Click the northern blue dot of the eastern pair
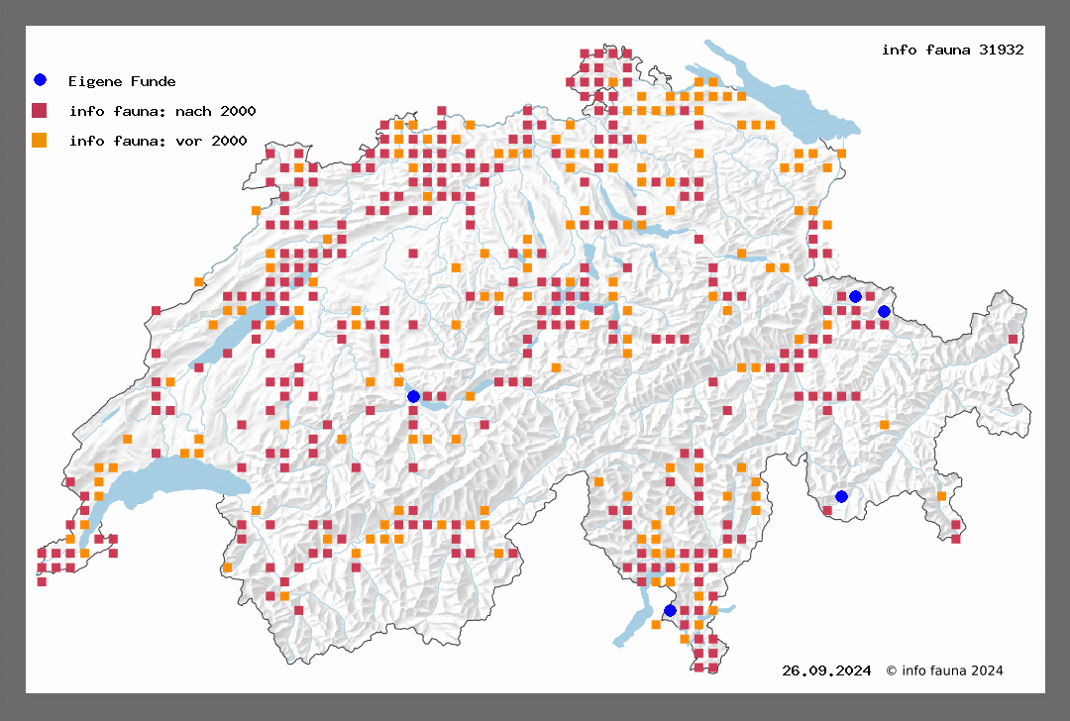The image size is (1070, 721). pos(855,296)
